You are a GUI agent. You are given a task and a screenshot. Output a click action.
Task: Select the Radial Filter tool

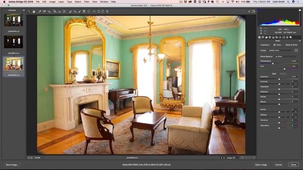pyautogui.click(x=89, y=11)
